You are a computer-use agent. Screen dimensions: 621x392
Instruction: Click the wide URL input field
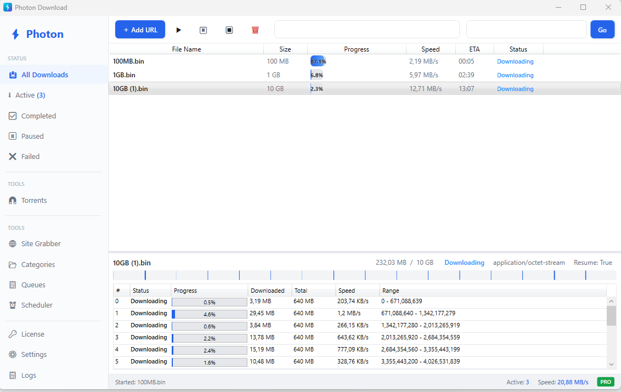[x=367, y=30]
